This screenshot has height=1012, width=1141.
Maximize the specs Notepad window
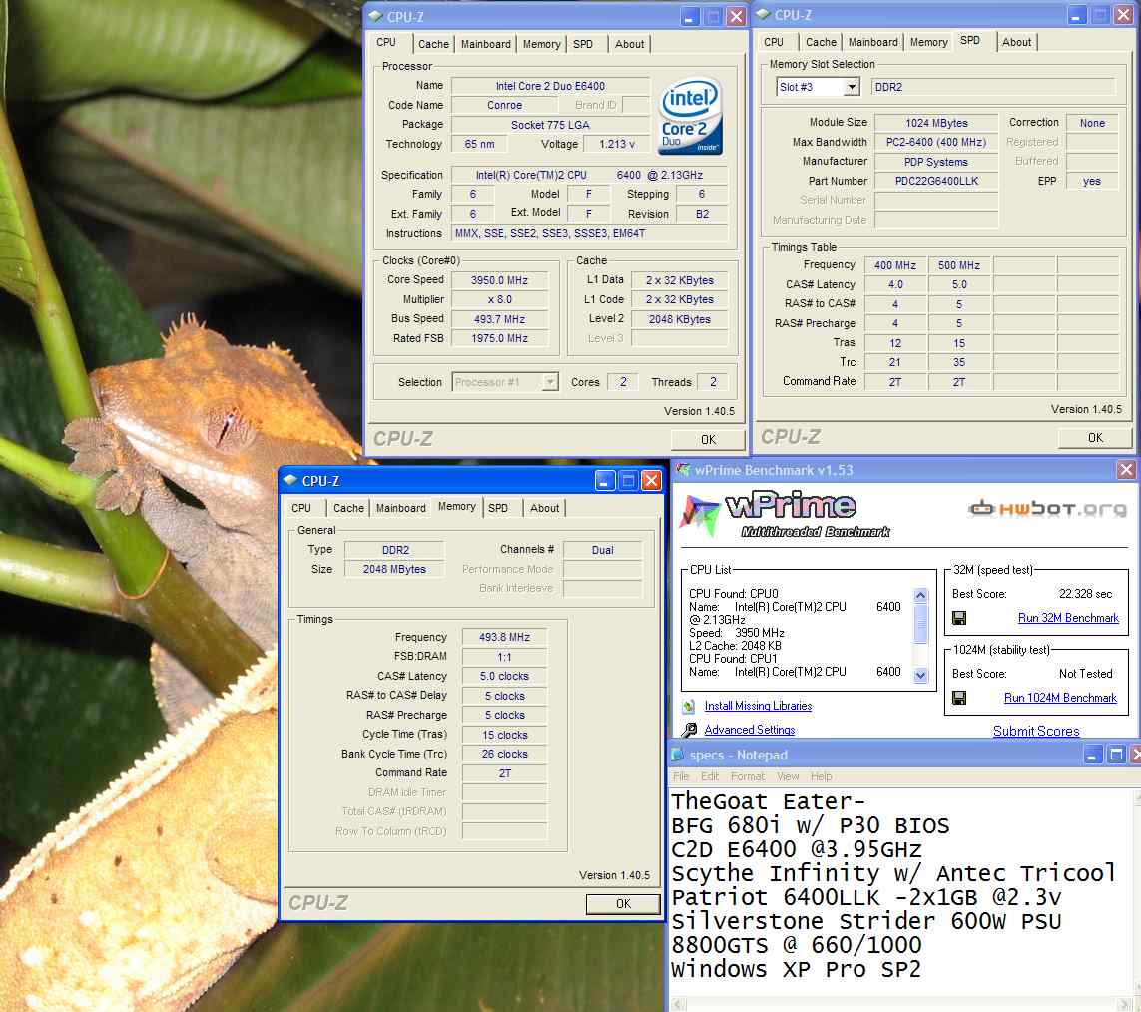pos(1115,755)
